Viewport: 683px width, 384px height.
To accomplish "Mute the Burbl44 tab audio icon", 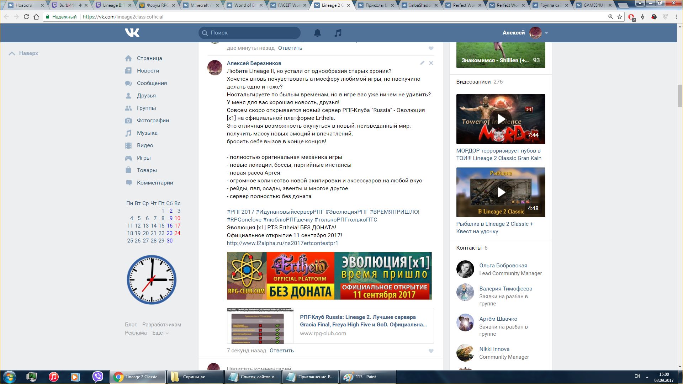I will coord(80,5).
